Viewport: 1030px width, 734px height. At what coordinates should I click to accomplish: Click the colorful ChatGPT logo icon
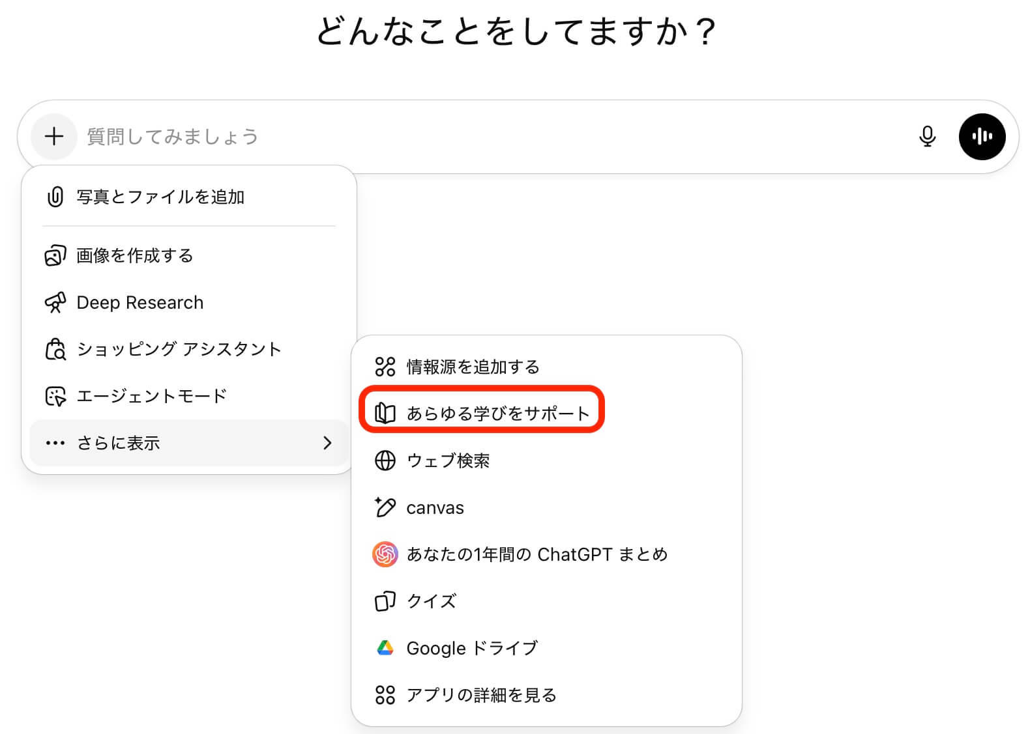(385, 554)
